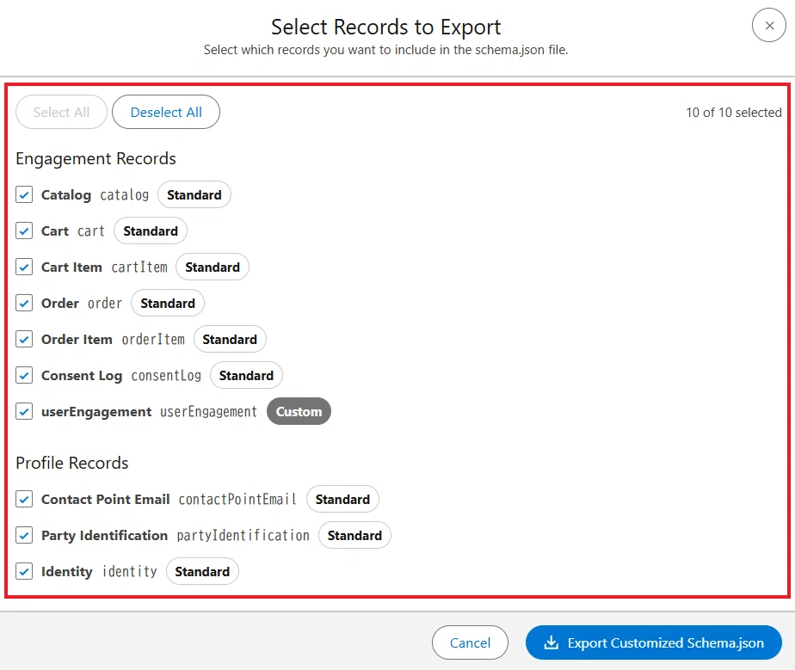Viewport: 795px width, 670px height.
Task: Uncheck the Consent Log checkbox
Action: coord(24,375)
